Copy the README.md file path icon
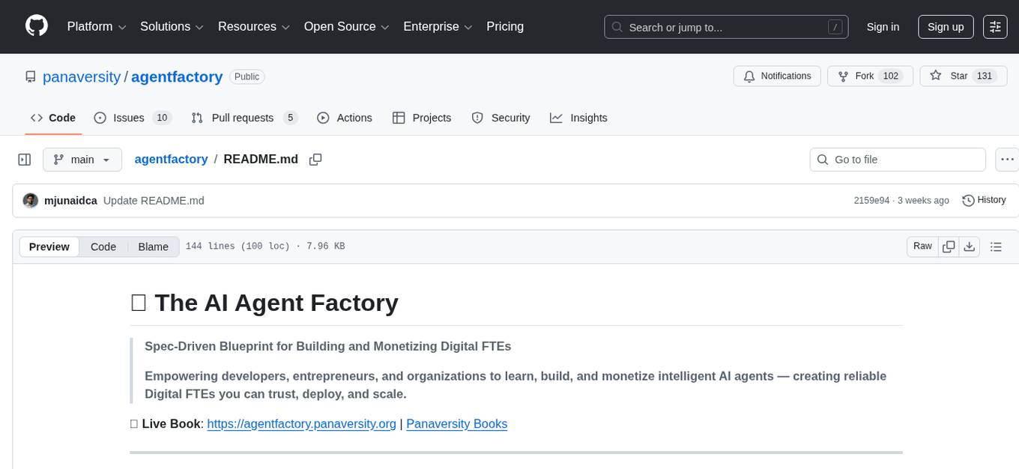Viewport: 1019px width, 469px height. 315,159
